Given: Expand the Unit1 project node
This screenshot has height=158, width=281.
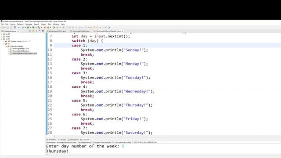Looking at the screenshot, I should click(x=2, y=34).
